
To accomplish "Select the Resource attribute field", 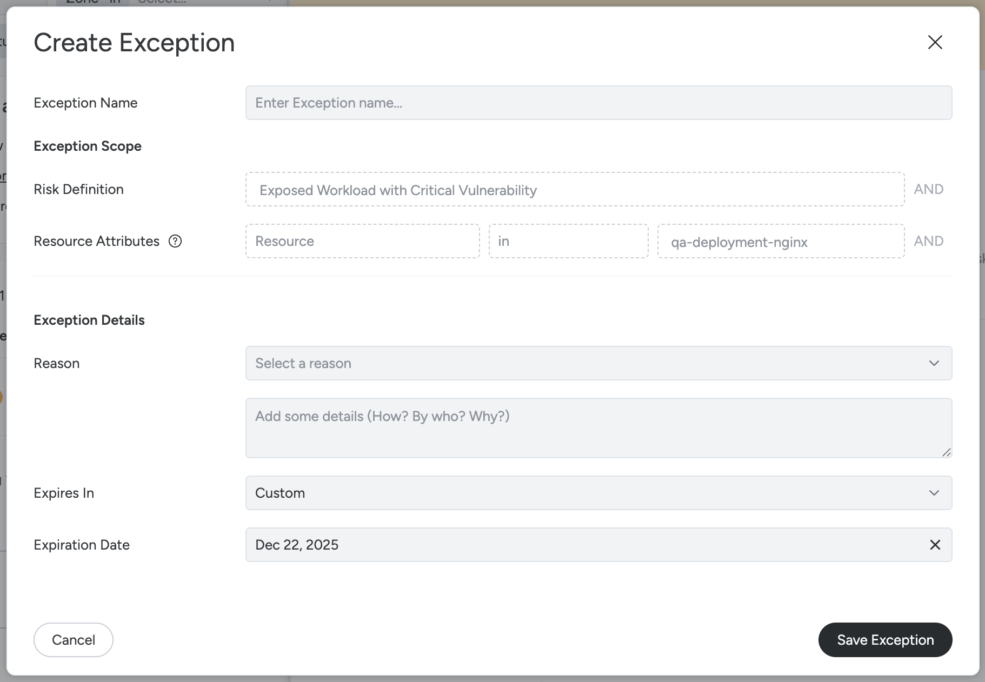I will (x=362, y=241).
